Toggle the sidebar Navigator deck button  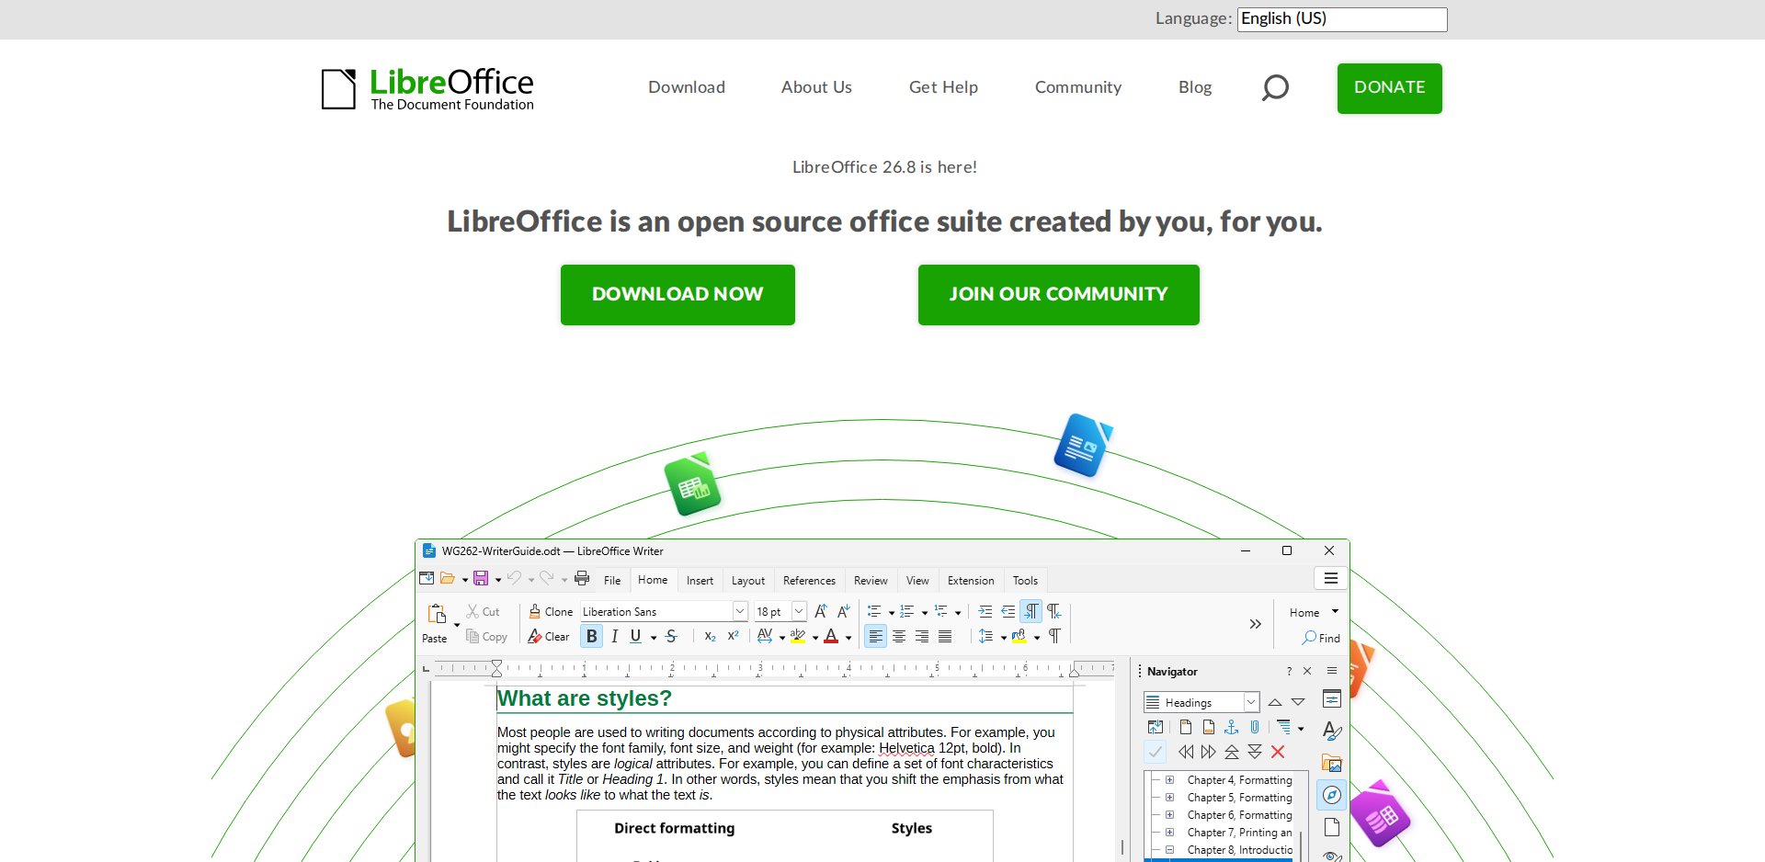click(x=1332, y=795)
